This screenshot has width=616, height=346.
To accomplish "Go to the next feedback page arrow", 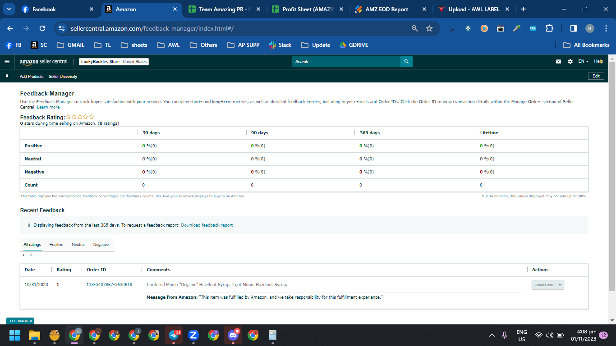I will click(x=31, y=255).
